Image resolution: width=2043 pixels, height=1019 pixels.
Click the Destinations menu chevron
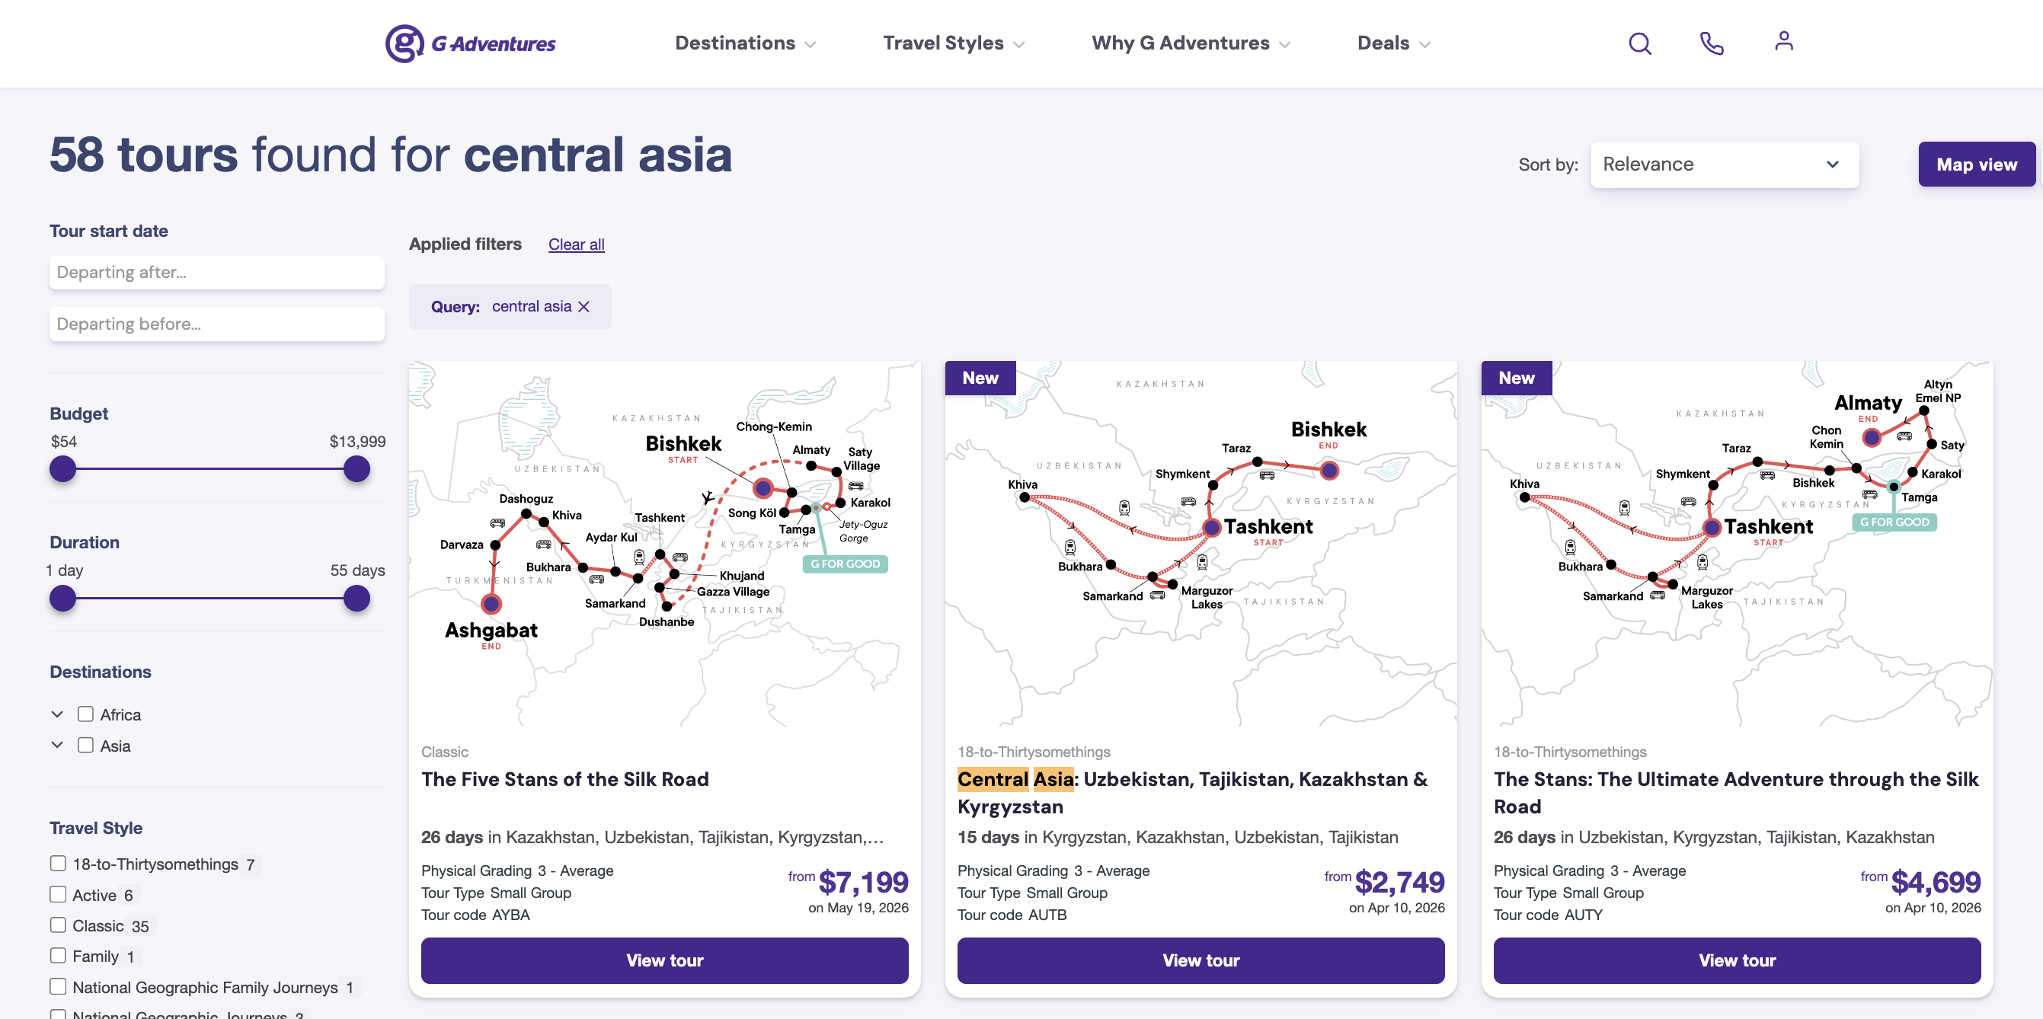[810, 44]
